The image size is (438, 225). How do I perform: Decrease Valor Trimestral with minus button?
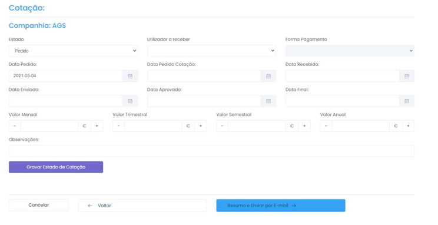coord(118,126)
